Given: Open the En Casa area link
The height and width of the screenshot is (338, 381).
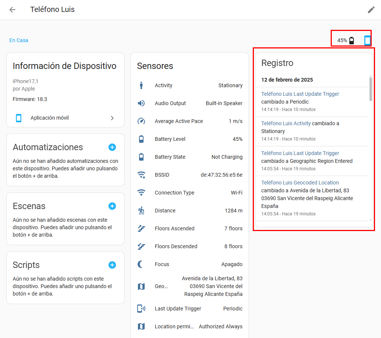Looking at the screenshot, I should (x=19, y=40).
